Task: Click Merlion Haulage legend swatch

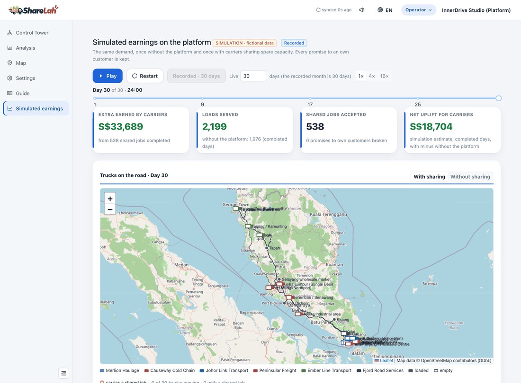Action: click(x=102, y=371)
